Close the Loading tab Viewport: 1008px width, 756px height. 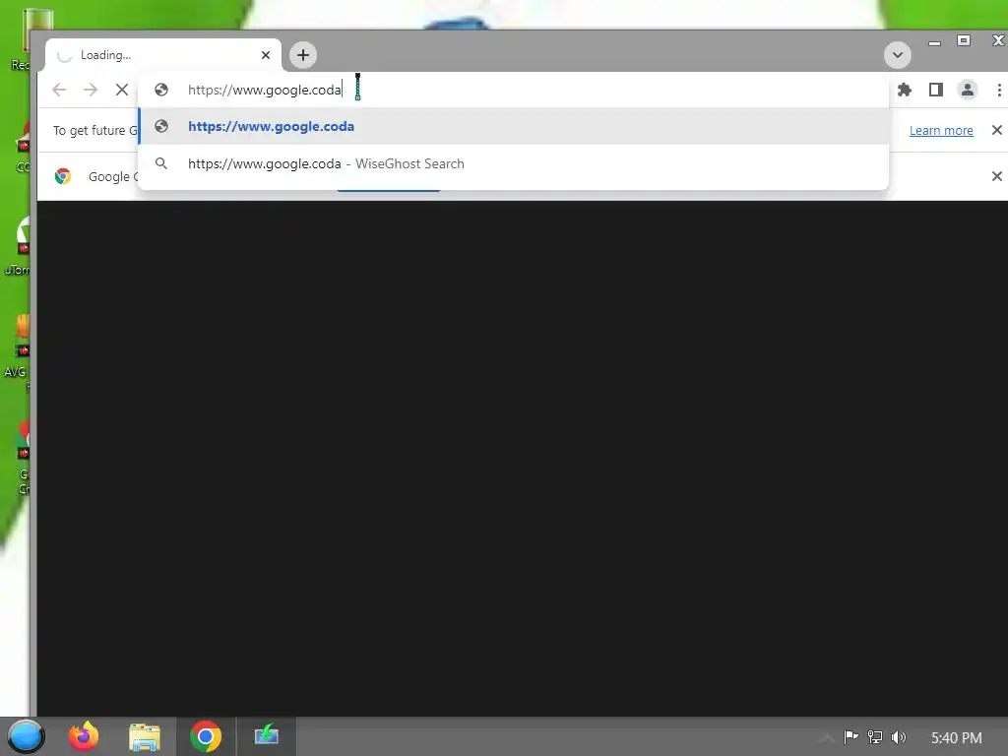pyautogui.click(x=266, y=55)
